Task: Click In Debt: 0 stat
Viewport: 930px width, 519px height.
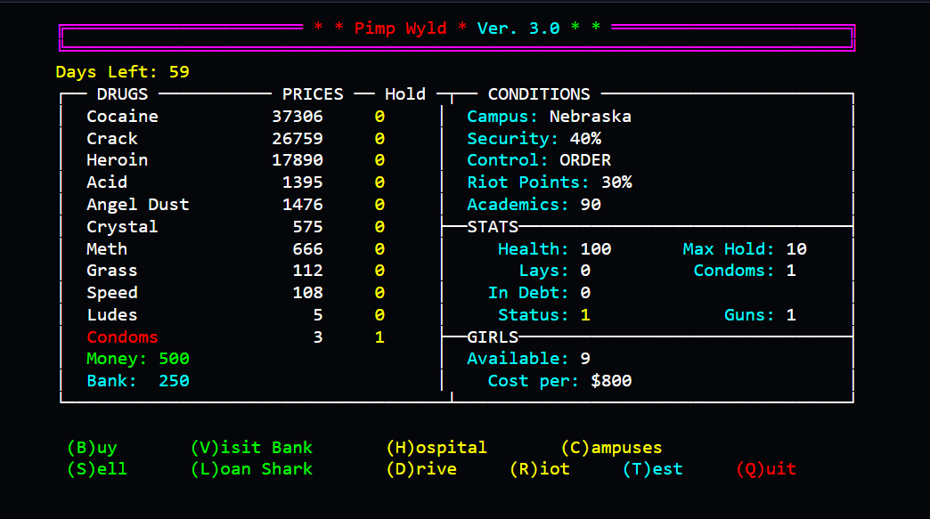Action: point(539,293)
